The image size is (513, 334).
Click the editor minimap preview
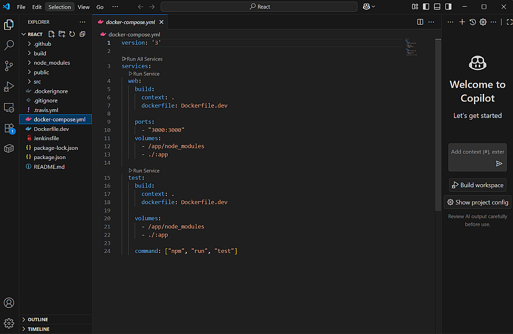click(x=411, y=47)
